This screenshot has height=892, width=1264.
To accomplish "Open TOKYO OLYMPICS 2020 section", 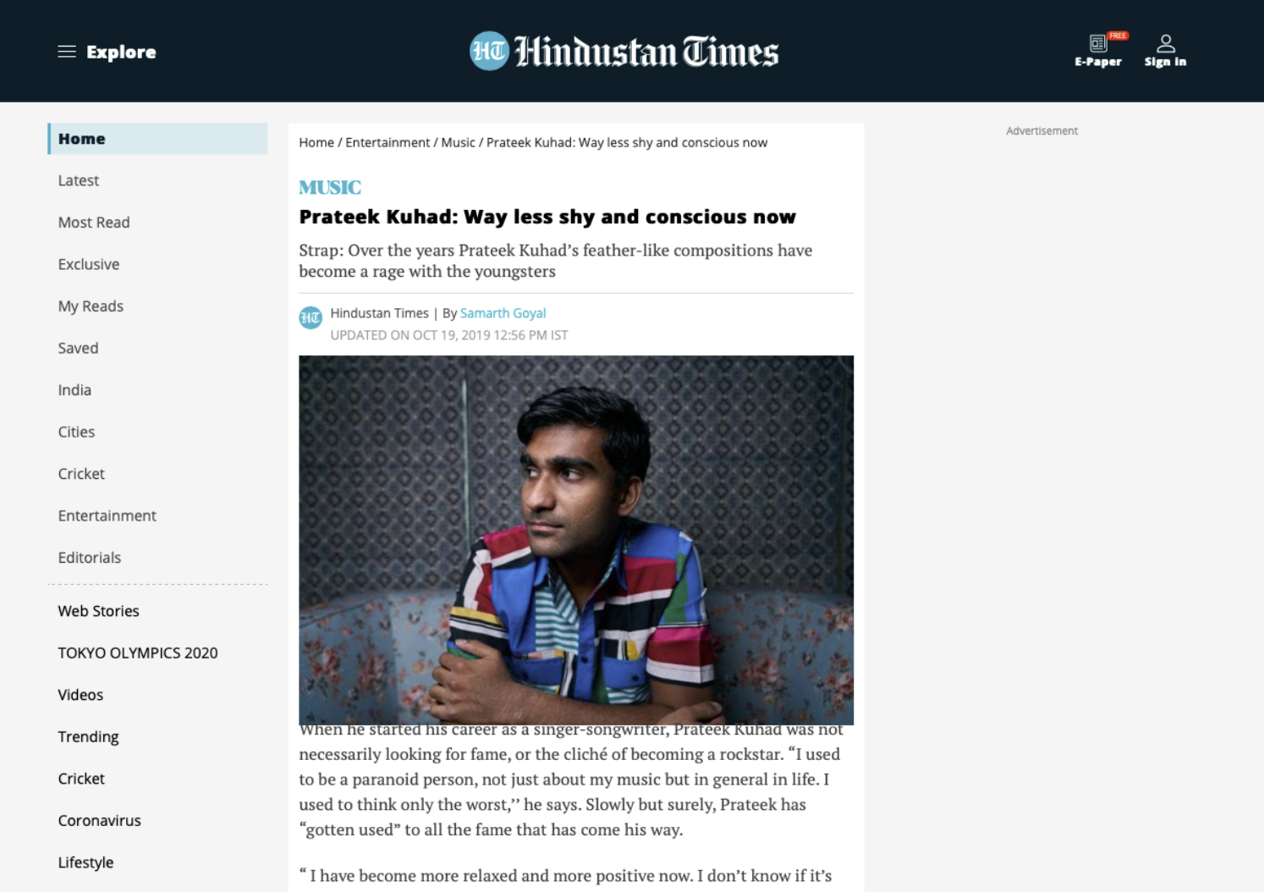I will 138,652.
